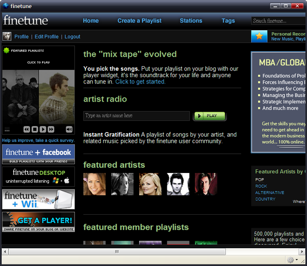
Task: Open the quick survey link
Action: coord(38,140)
